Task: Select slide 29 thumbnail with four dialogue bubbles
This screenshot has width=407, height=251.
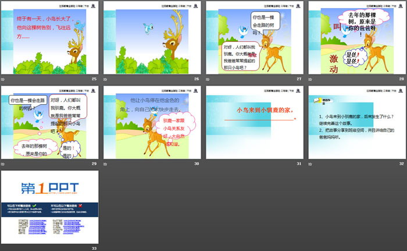Action: click(49, 122)
